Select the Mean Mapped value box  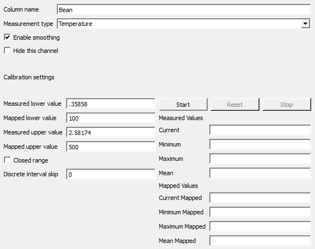tap(260, 241)
